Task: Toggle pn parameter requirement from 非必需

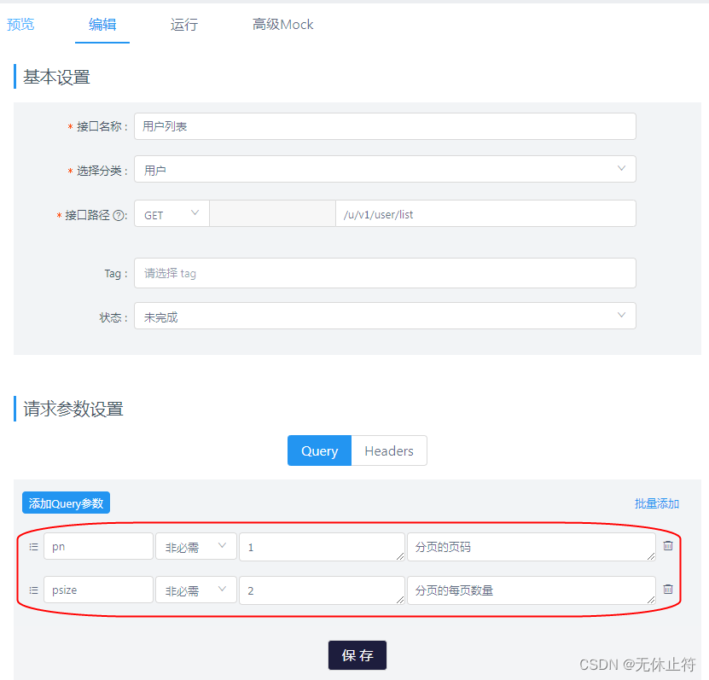Action: coord(195,546)
